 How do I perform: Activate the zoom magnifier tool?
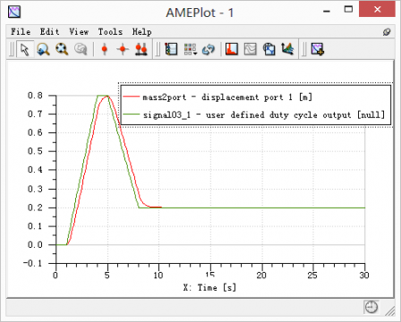(43, 49)
